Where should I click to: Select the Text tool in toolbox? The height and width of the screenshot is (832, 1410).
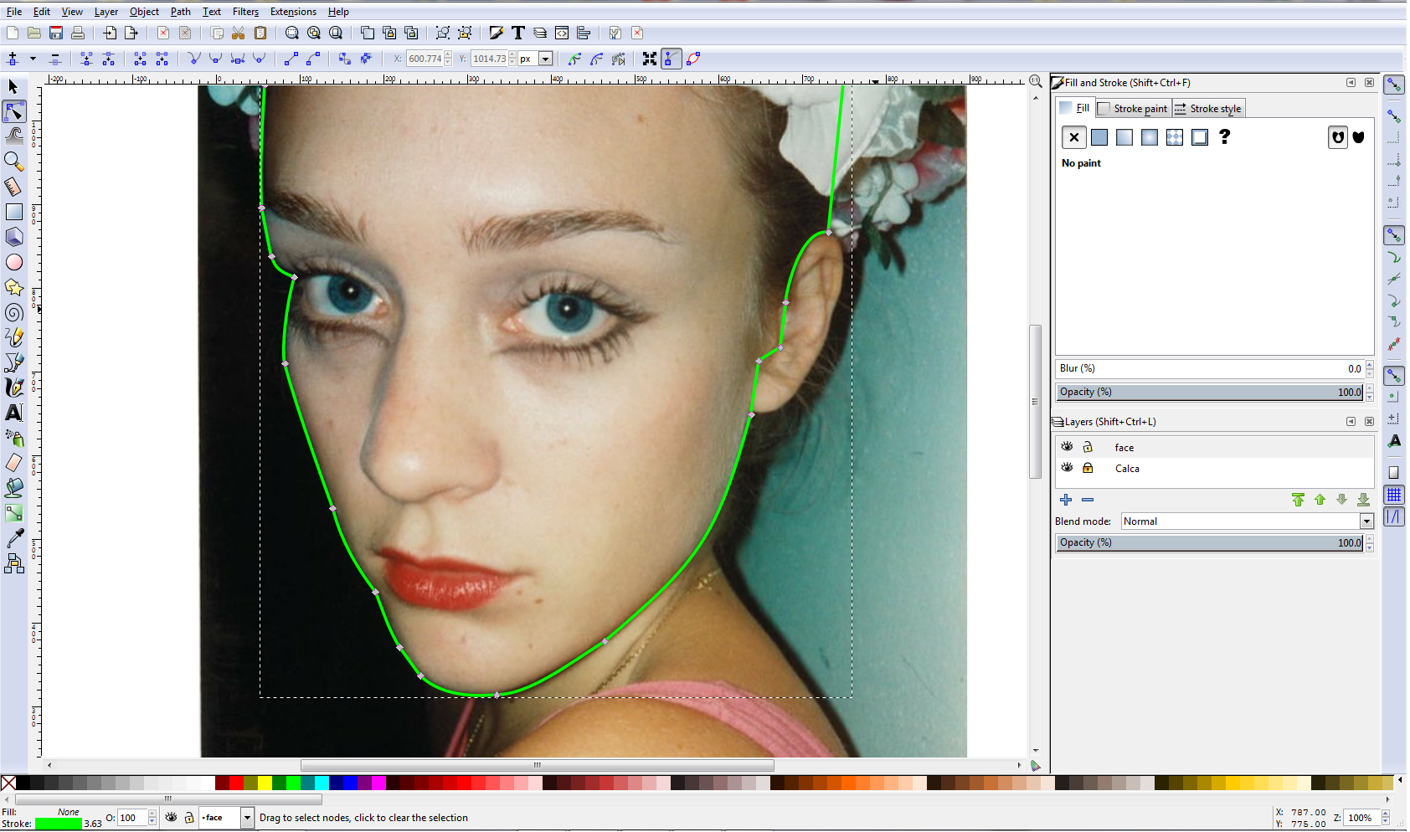click(x=14, y=413)
